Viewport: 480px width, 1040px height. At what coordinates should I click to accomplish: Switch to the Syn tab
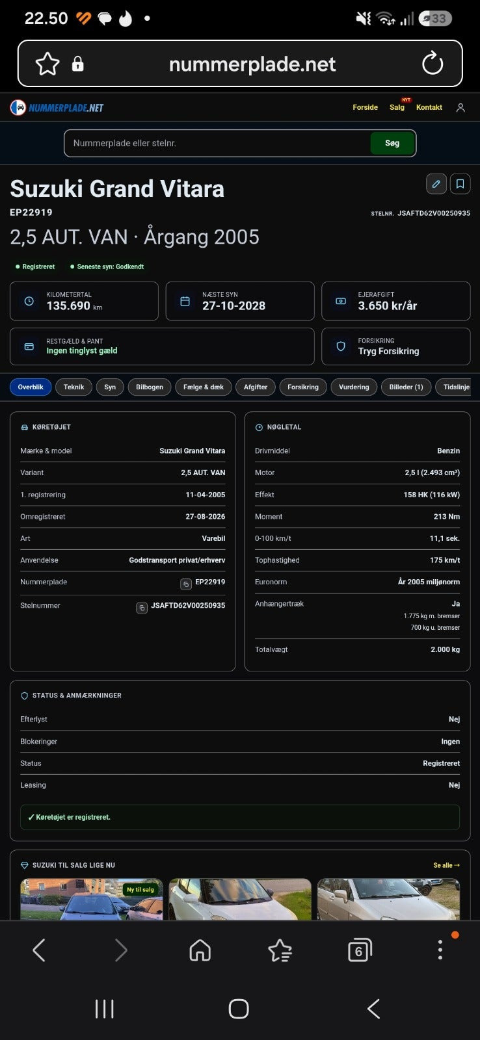[110, 387]
